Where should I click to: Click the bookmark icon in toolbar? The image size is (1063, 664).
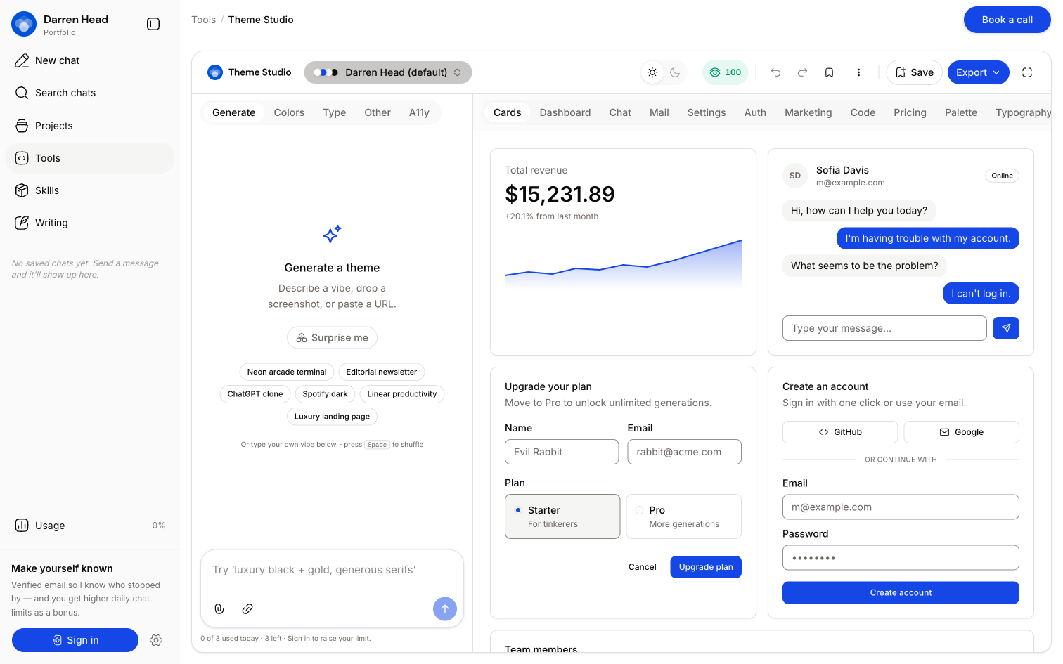(829, 72)
